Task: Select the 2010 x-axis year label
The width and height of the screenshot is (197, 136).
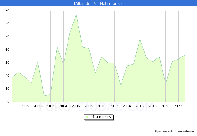Action: (x=102, y=106)
